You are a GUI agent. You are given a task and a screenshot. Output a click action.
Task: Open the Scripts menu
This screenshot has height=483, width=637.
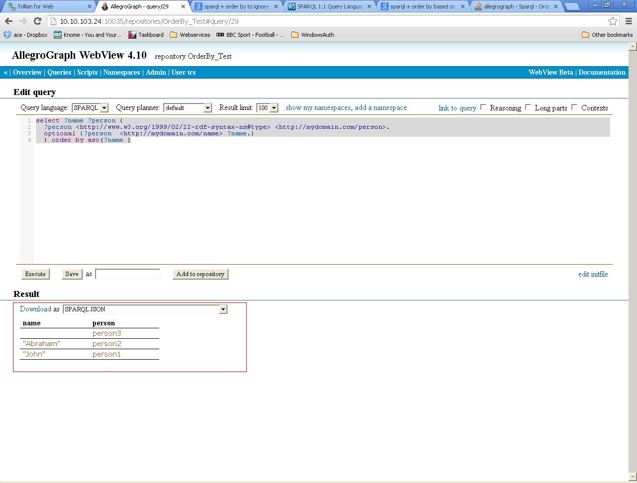[87, 72]
